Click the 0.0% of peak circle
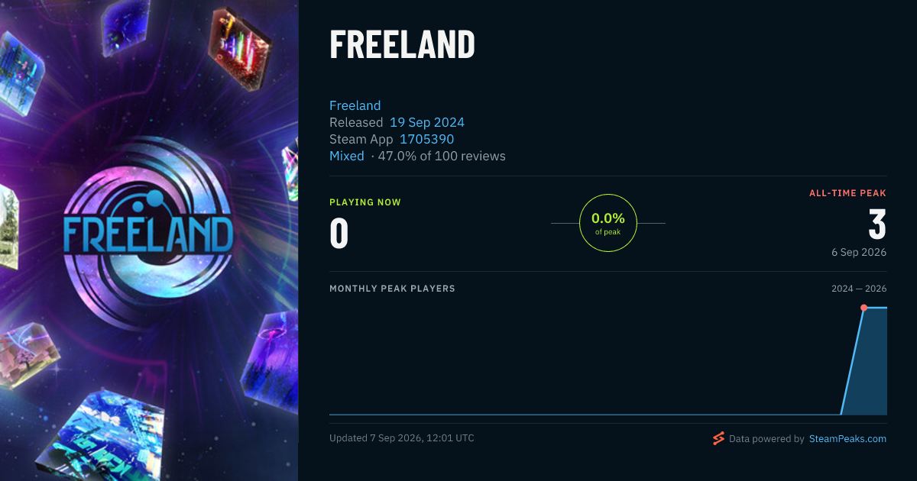 608,223
